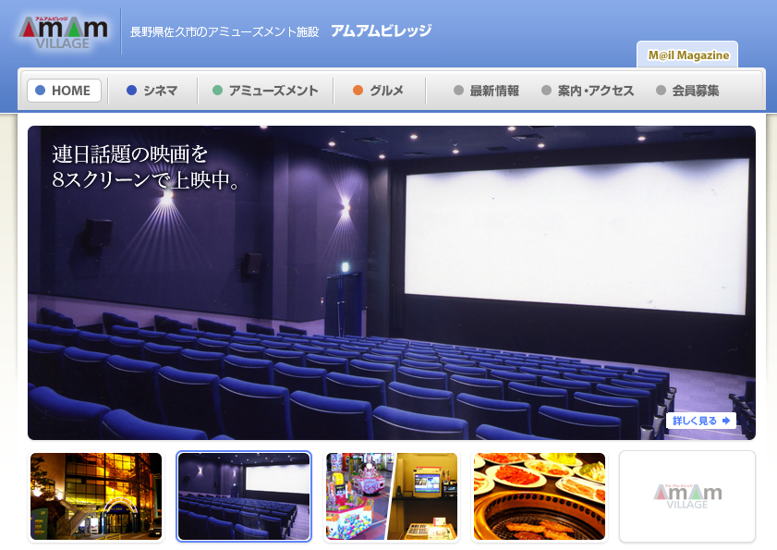Select the night building exterior thumbnail

96,496
